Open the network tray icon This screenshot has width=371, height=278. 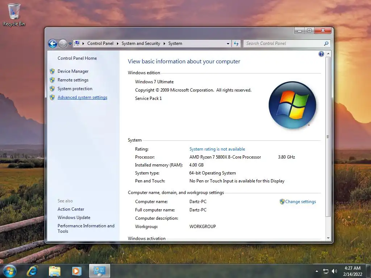click(x=326, y=271)
